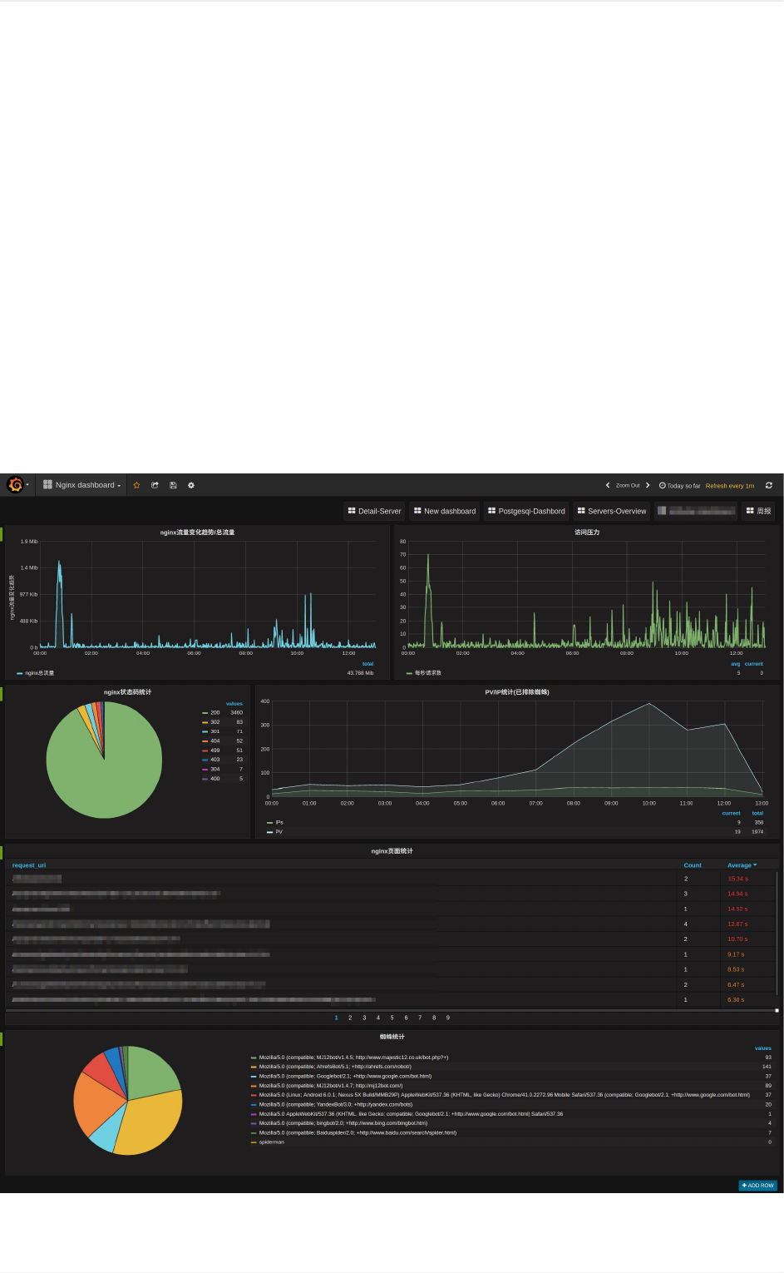Screen dimensions: 784x1273
Task: Go to page 5 of nginx table
Action: pos(392,1018)
